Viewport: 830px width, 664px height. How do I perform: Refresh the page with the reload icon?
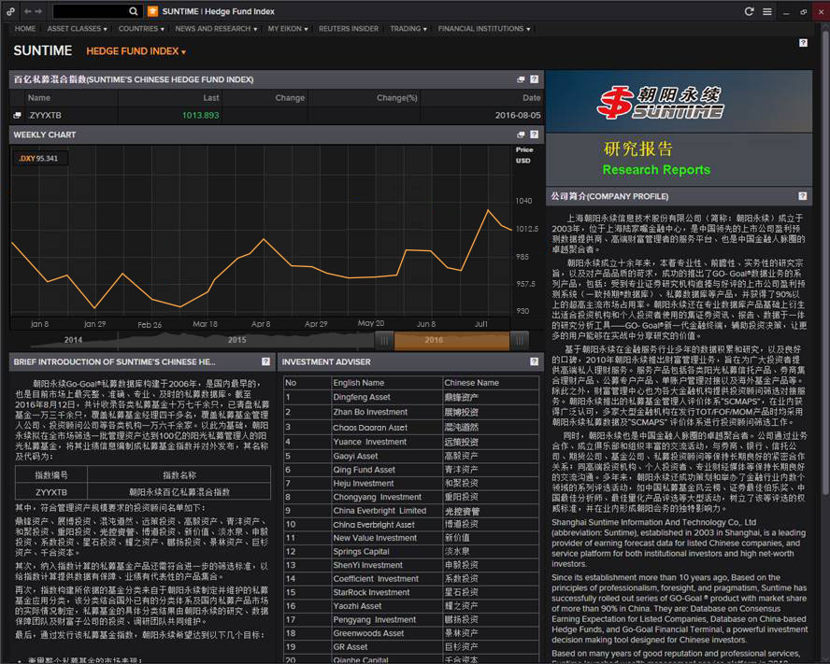point(749,11)
